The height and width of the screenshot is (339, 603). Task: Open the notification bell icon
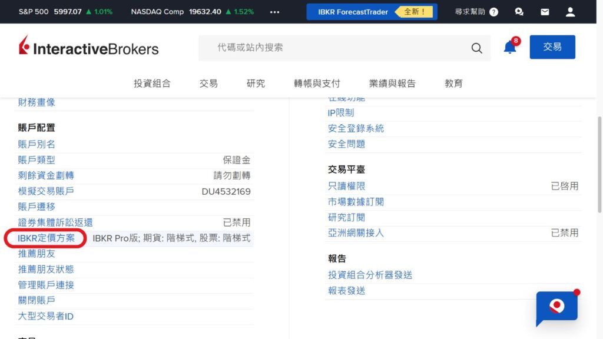click(x=509, y=48)
